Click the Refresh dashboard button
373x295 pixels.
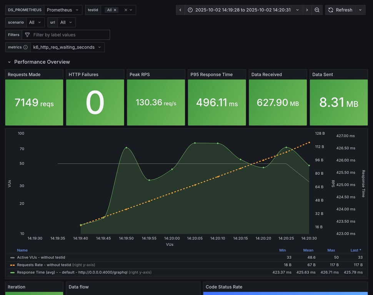[x=340, y=10]
